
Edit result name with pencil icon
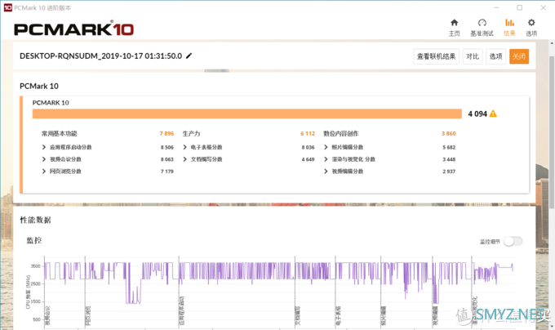(x=189, y=56)
